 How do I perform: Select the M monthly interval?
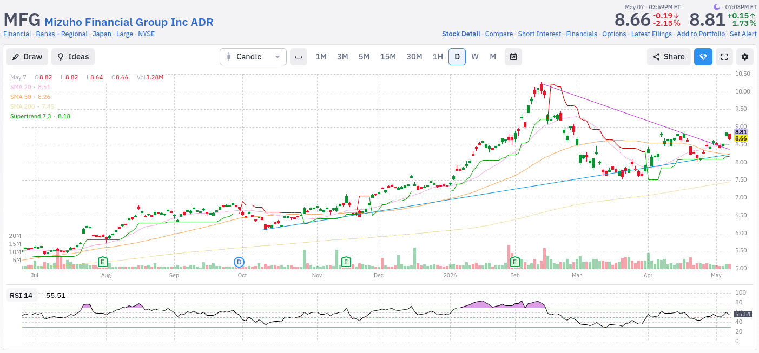click(493, 57)
